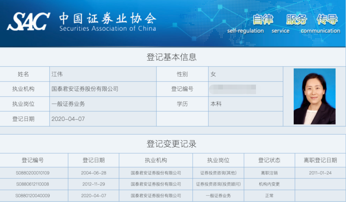Image resolution: width=346 pixels, height=202 pixels.
Task: Click the 2012-11-29 registration date
Action: [x=94, y=184]
